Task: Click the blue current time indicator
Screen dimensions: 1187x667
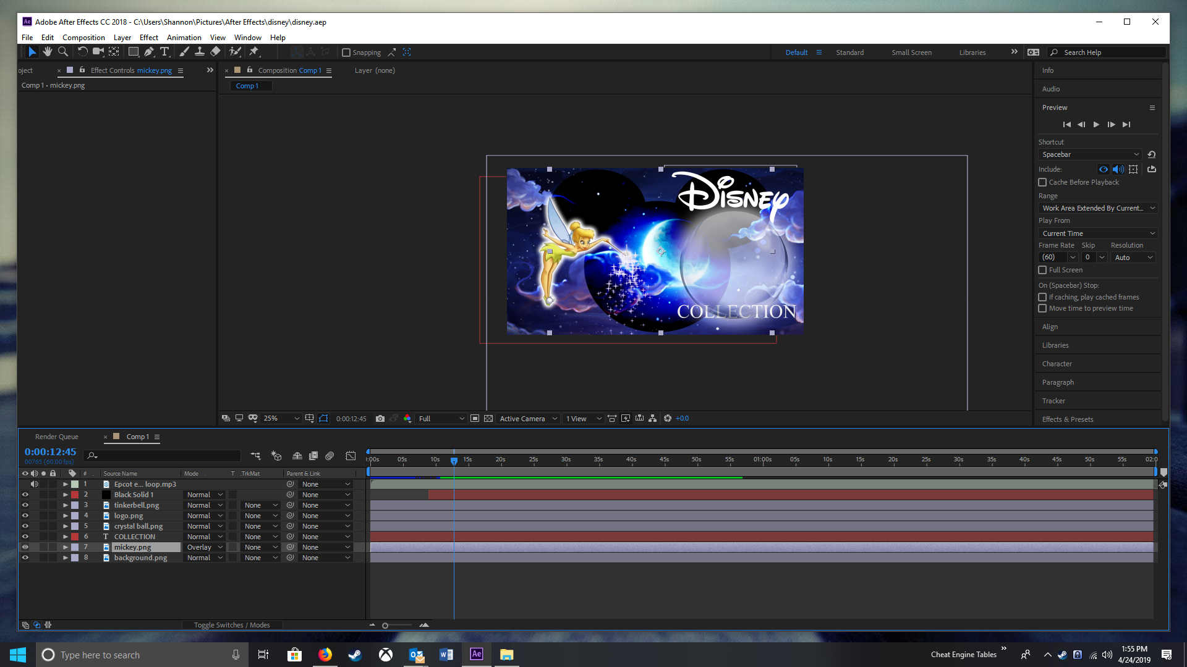Action: 454,461
